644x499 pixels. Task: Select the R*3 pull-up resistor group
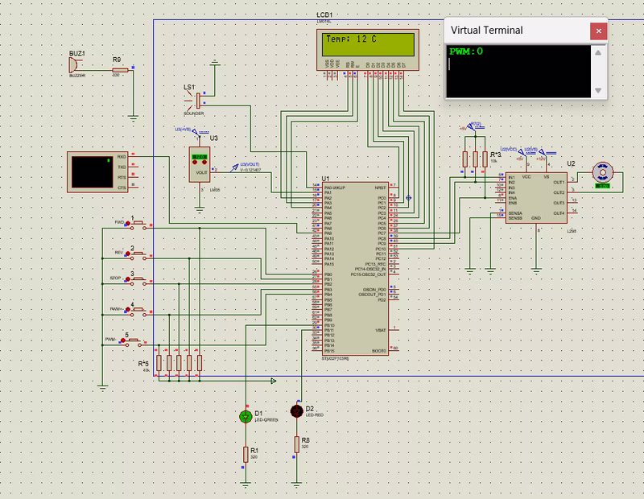475,159
